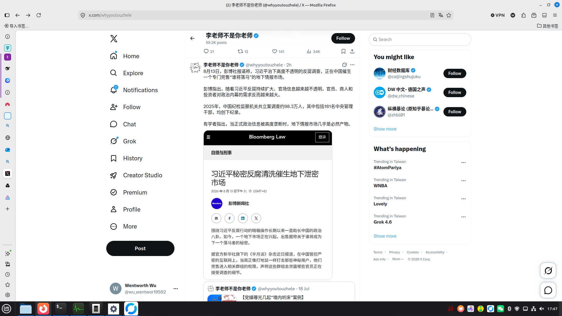562x316 pixels.
Task: Toggle the muted volume tray icon
Action: [x=542, y=309]
